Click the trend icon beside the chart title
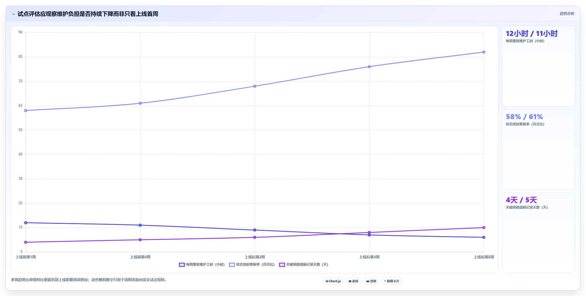The width and height of the screenshot is (586, 296). [x=13, y=14]
